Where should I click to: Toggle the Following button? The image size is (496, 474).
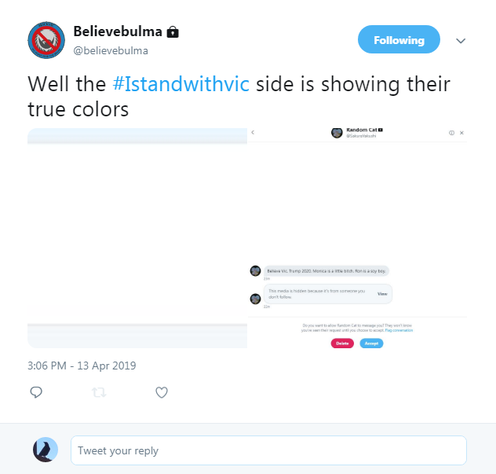pos(399,39)
